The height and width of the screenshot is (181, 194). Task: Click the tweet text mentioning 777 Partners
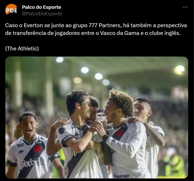pos(96,29)
